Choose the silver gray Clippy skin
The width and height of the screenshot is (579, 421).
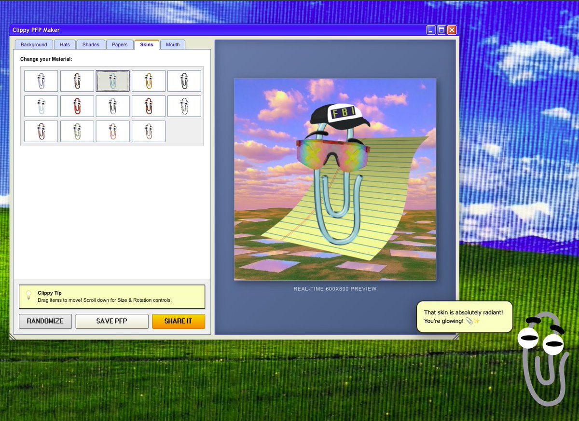pos(113,106)
